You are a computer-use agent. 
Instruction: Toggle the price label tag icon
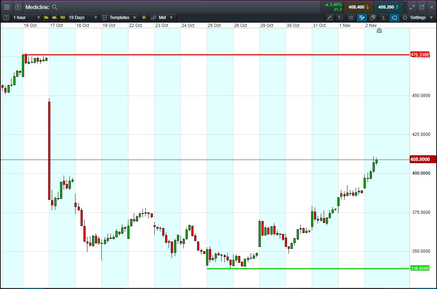tap(394, 17)
